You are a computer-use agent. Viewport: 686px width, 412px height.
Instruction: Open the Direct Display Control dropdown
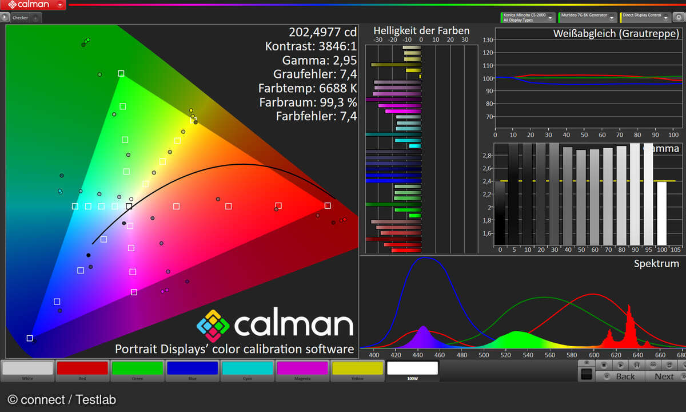click(667, 18)
